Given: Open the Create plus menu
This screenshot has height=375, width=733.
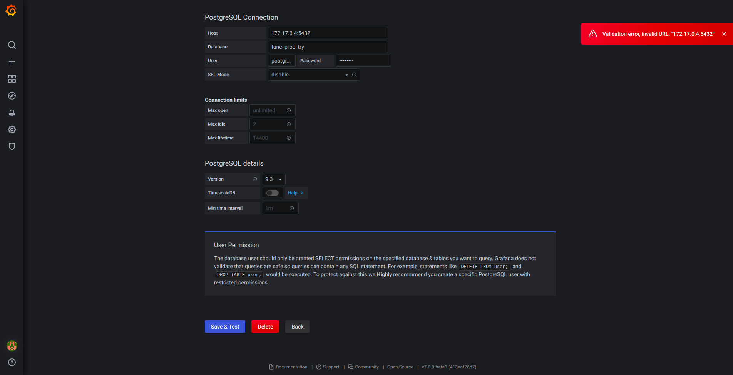Looking at the screenshot, I should tap(12, 62).
